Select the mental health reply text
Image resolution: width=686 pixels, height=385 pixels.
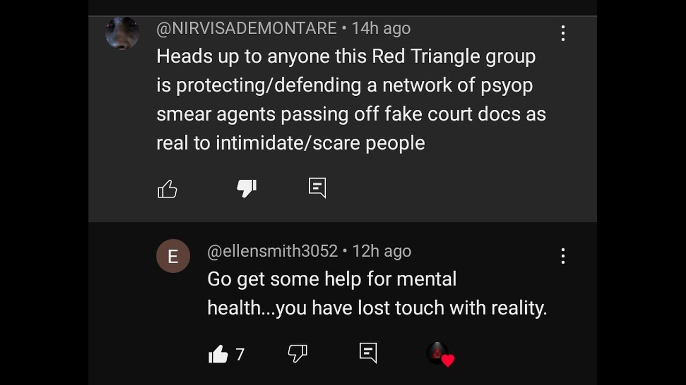click(x=377, y=294)
